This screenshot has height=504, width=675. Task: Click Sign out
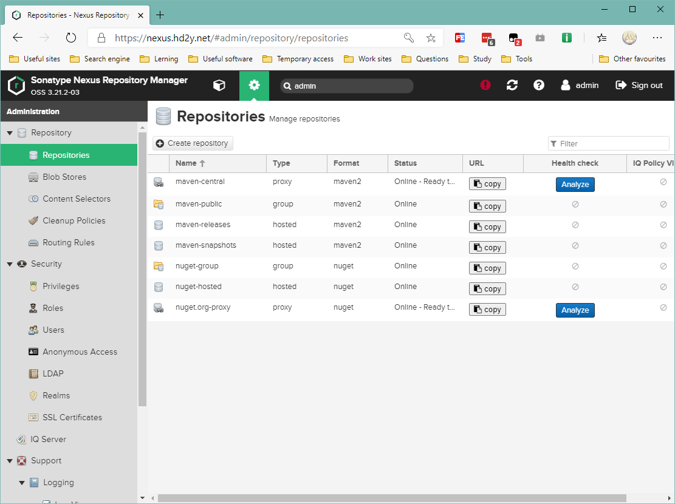point(639,85)
